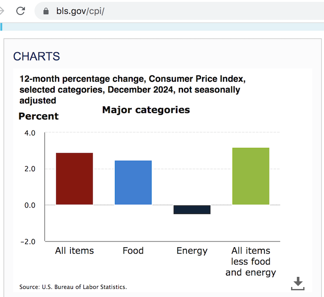The image size is (324, 297).
Task: Select the blue Food bar
Action: coord(133,182)
